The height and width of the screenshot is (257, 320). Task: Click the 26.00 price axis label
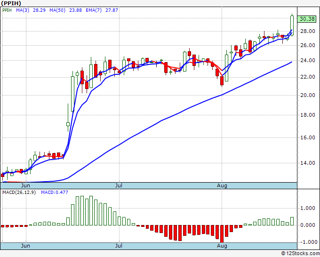(307, 45)
